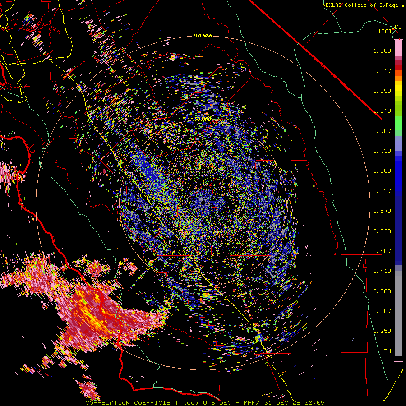Click the 0.467 value on the color scale
The image size is (406, 406).
pyautogui.click(x=382, y=251)
